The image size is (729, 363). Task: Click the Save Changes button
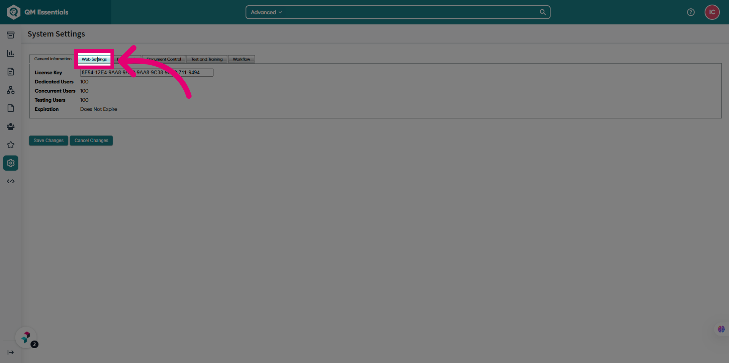[x=49, y=140]
